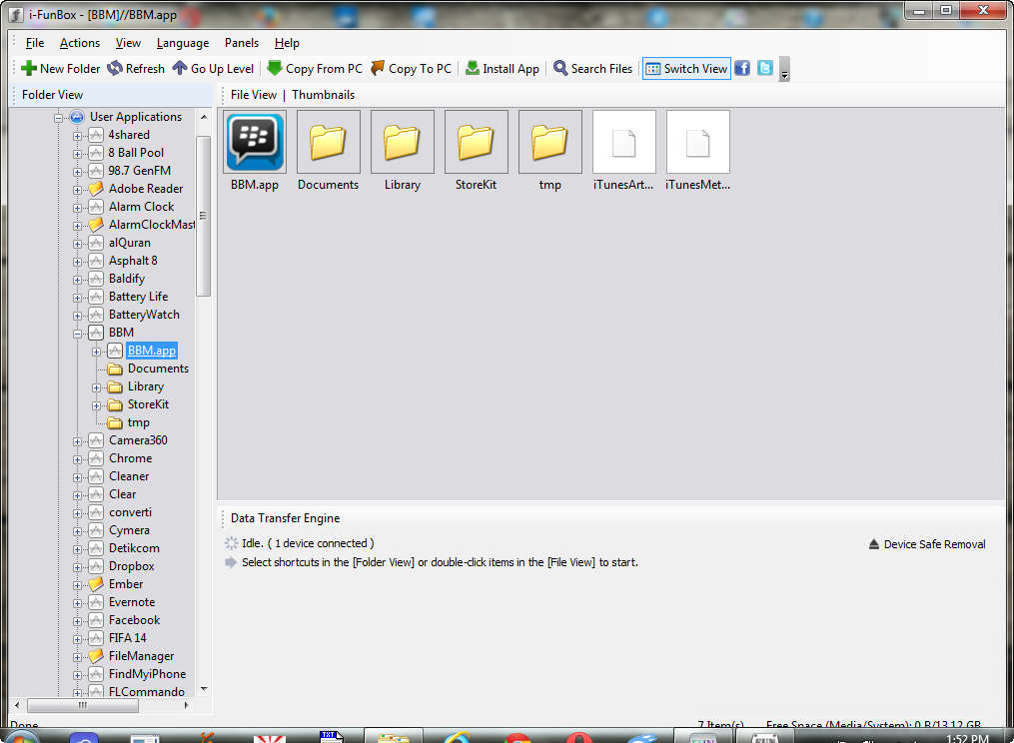
Task: Expand the Adobe Reader tree node
Action: pos(77,190)
